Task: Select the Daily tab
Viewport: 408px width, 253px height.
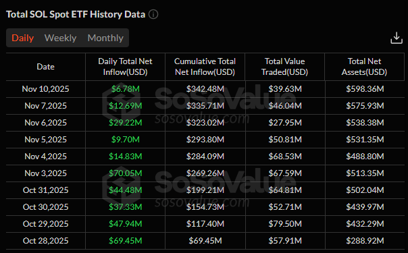Action: pos(23,38)
